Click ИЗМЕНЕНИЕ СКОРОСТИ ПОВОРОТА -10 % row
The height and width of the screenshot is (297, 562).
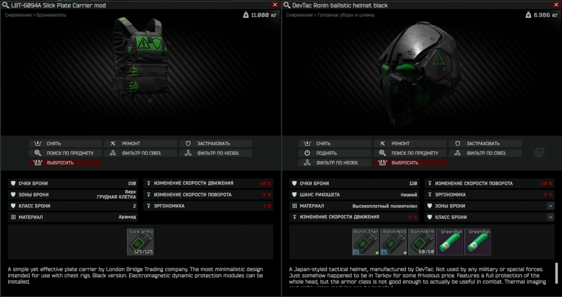pyautogui.click(x=490, y=183)
